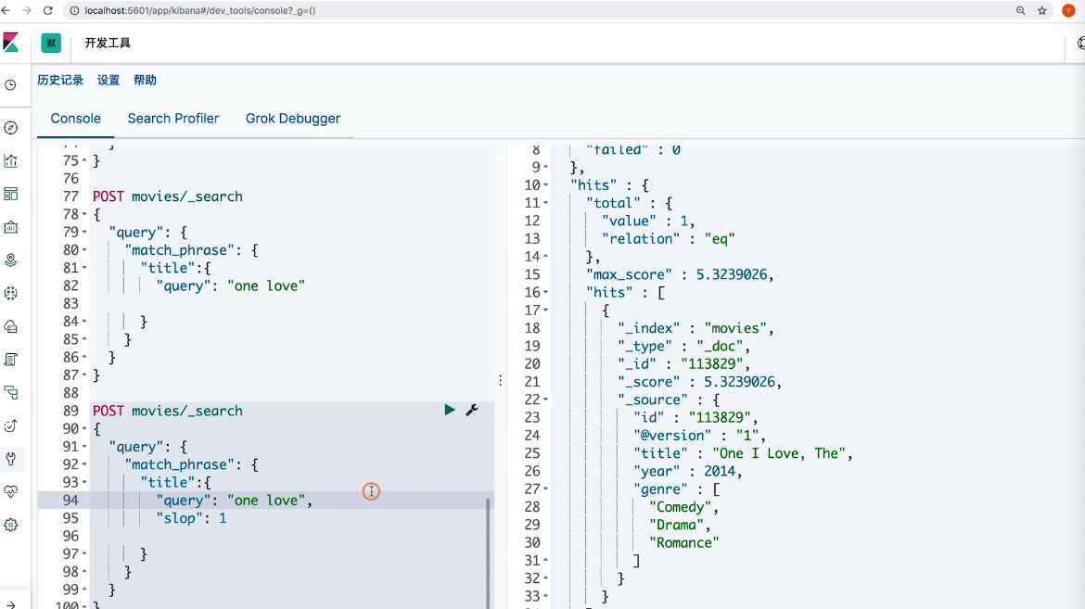Open Discover from the compass sidebar icon

[11, 128]
